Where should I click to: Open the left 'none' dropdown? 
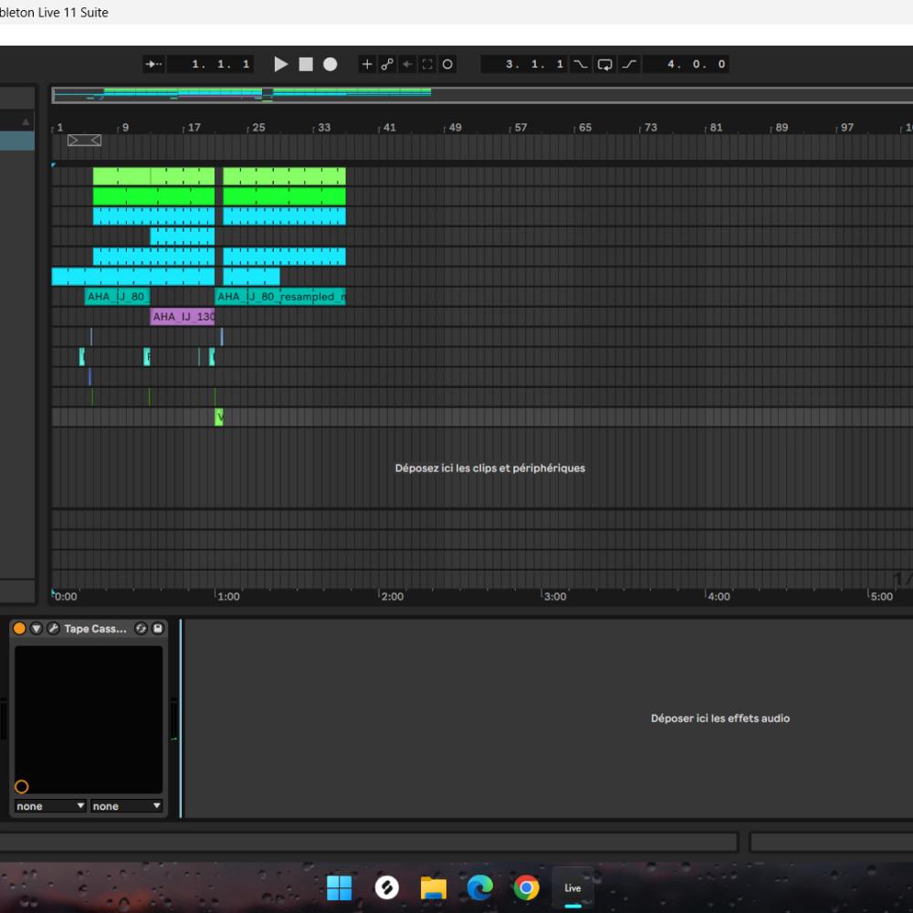pyautogui.click(x=51, y=806)
